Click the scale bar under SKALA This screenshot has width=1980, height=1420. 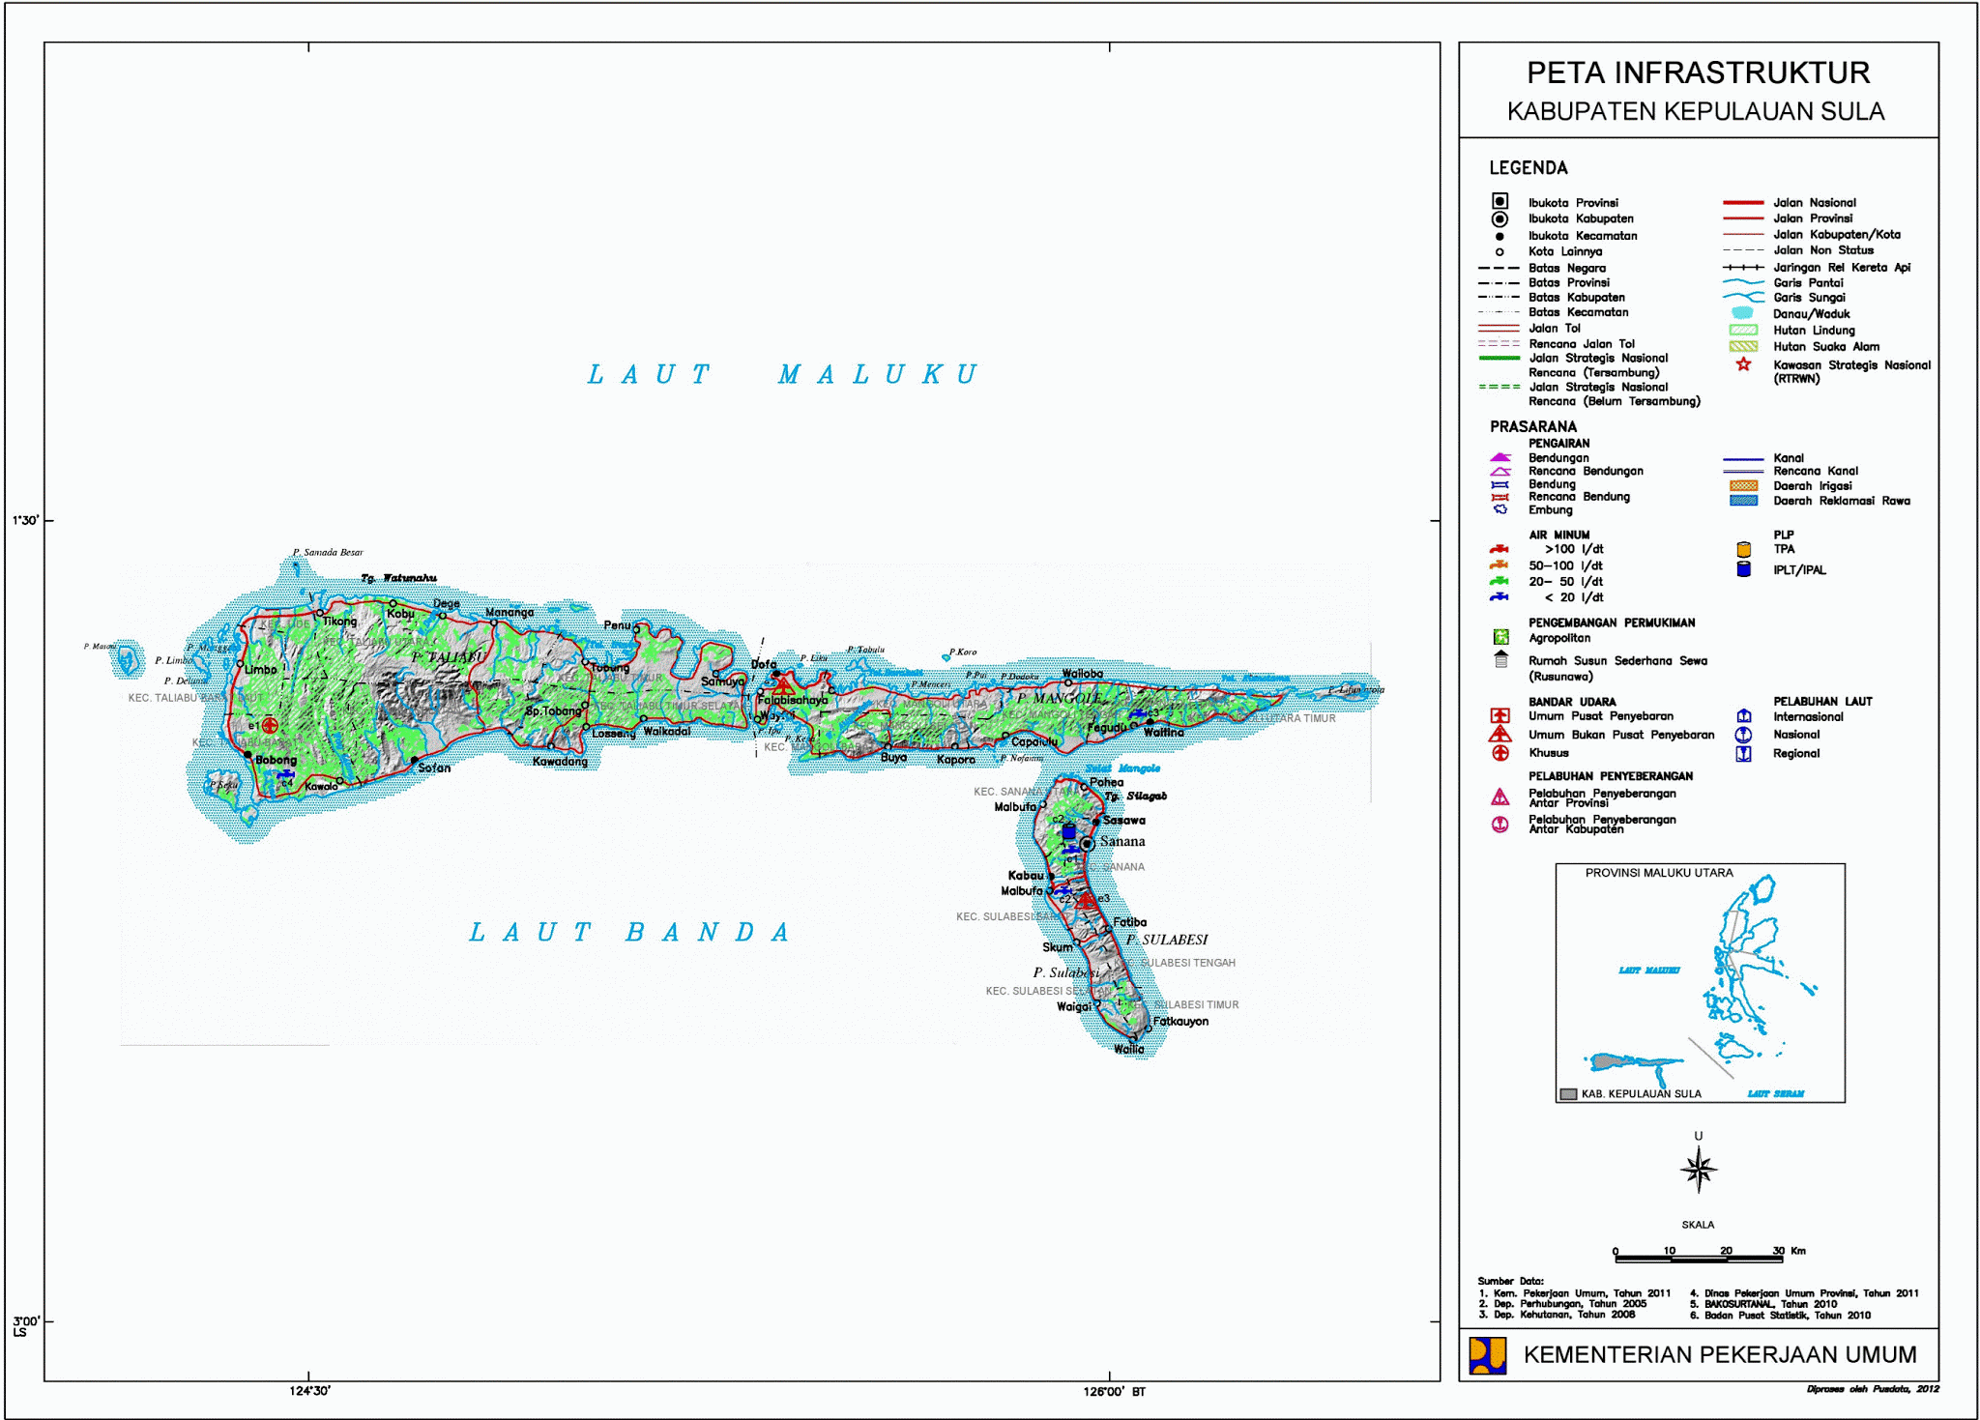click(1698, 1258)
